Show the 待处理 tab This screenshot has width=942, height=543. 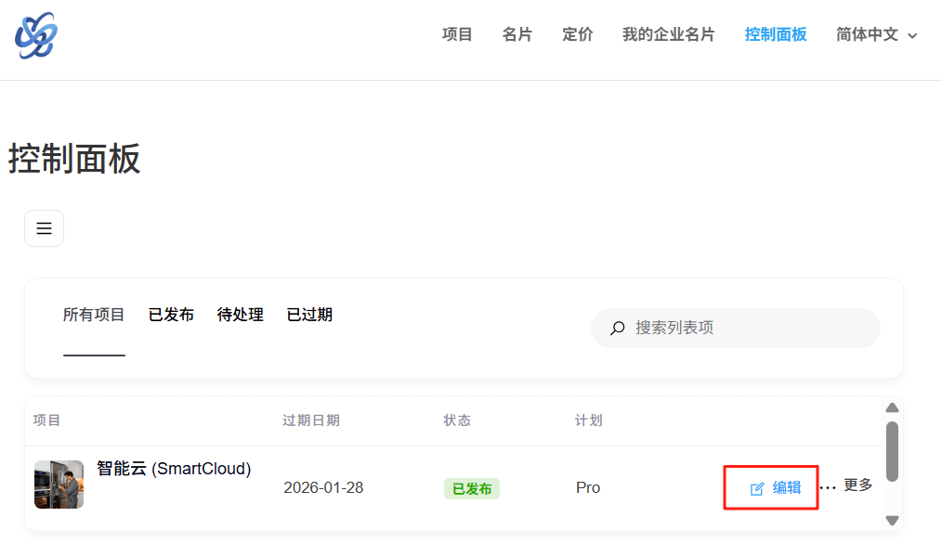(241, 315)
